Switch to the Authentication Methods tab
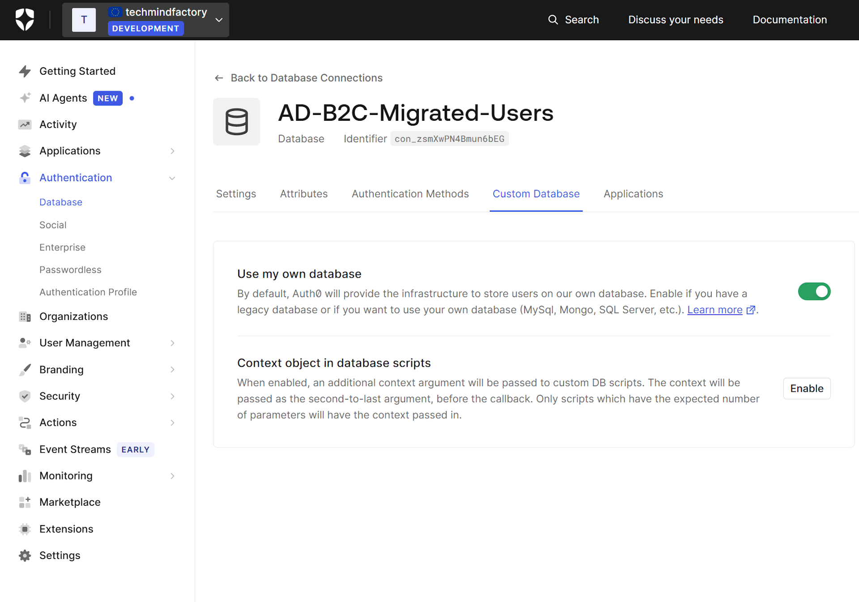Viewport: 859px width, 602px height. click(410, 194)
